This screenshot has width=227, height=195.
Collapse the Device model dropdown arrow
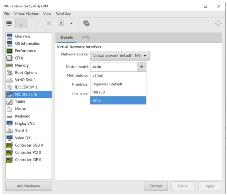[x=142, y=67]
